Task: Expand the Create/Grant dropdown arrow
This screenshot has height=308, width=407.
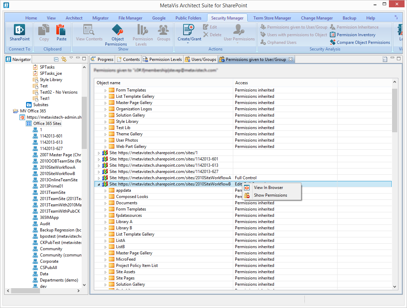Action: tap(188, 43)
